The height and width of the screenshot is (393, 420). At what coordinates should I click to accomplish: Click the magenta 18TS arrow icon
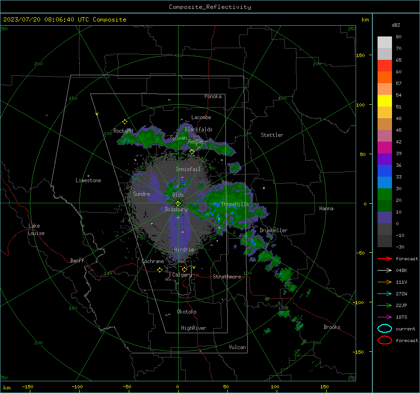385,317
